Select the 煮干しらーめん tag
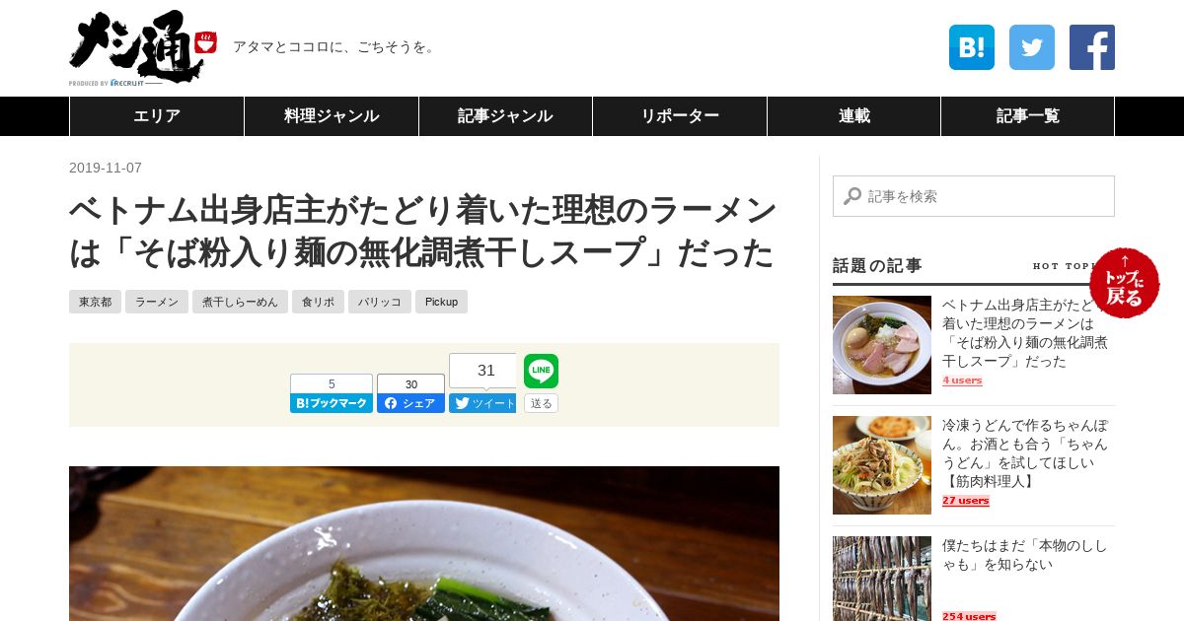Screen dimensions: 1184x621 pyautogui.click(x=240, y=302)
